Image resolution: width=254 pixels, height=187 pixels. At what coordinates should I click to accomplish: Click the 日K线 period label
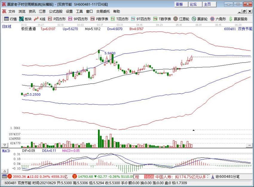pyautogui.click(x=7, y=27)
